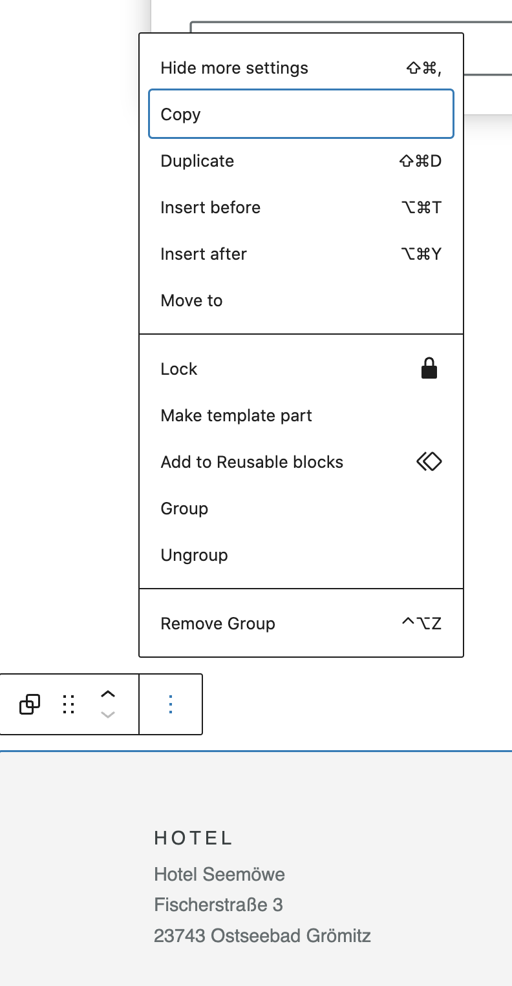Image resolution: width=512 pixels, height=986 pixels.
Task: Select Duplicate in the options menu
Action: [x=301, y=161]
